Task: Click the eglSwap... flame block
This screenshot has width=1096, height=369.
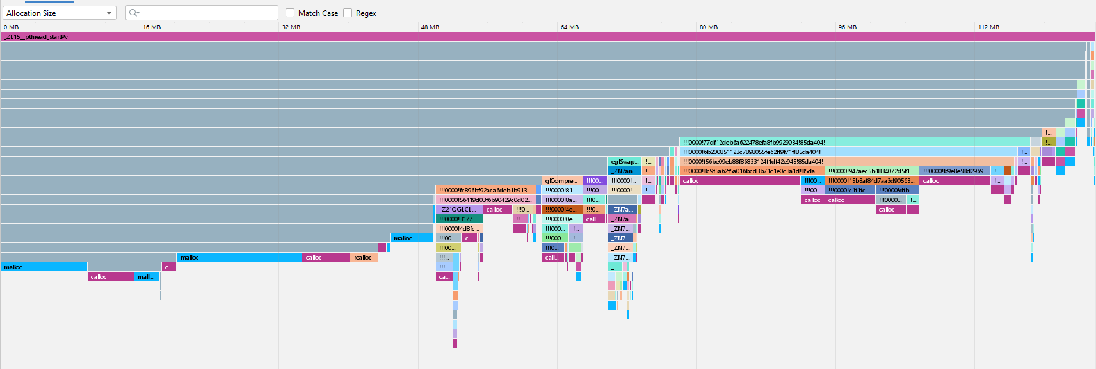Action: tap(624, 162)
